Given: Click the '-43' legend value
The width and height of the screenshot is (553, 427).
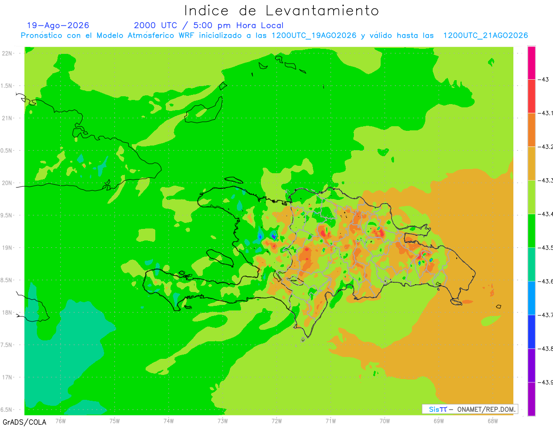Looking at the screenshot, I should click(544, 80).
